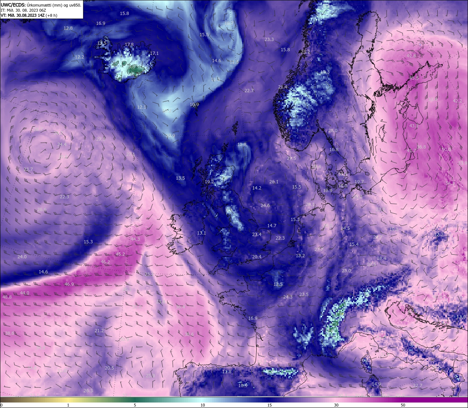Click the '5' tick label on the colour scale
Image resolution: width=468 pixels, height=408 pixels.
click(x=135, y=405)
